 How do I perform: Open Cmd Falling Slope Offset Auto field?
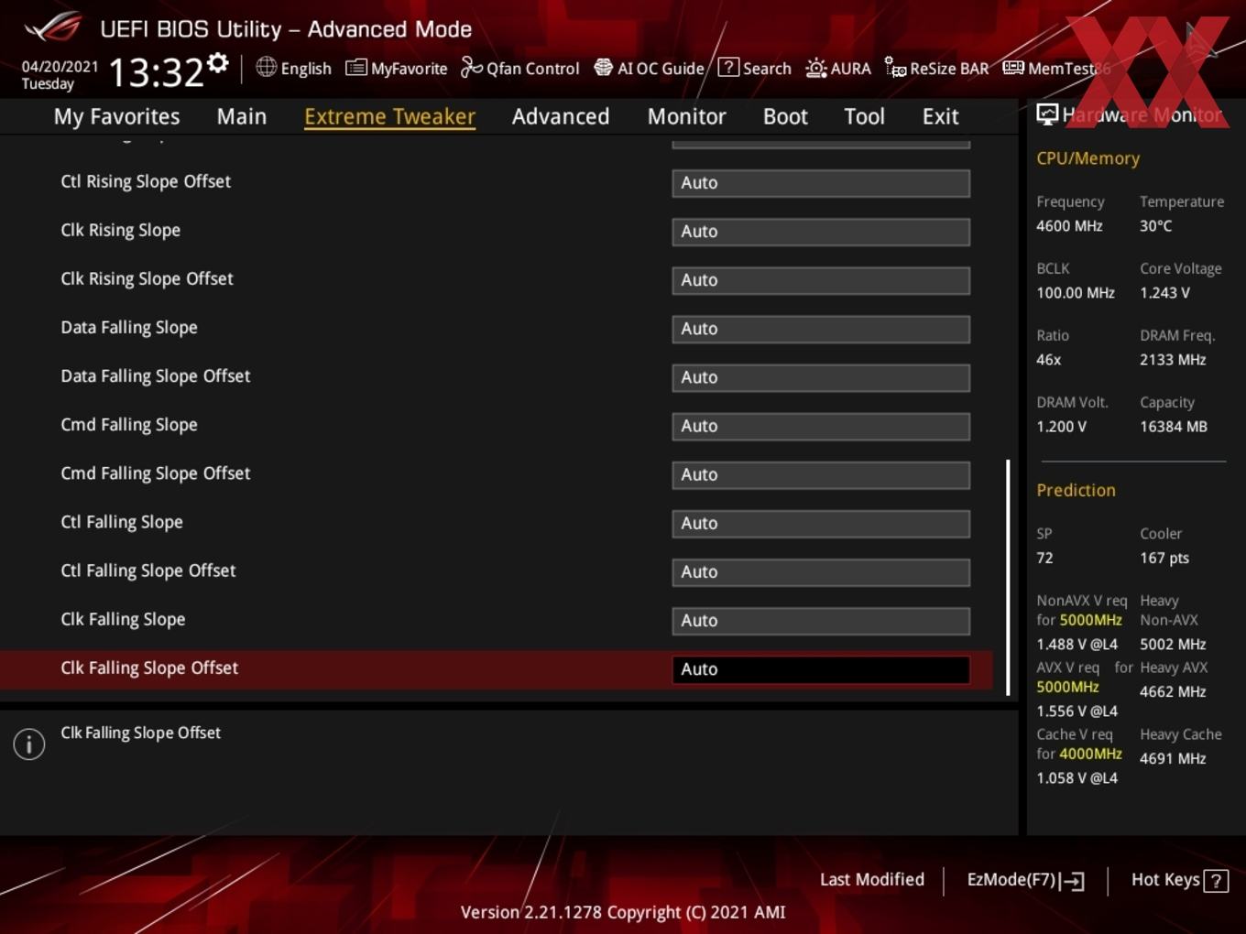(821, 474)
